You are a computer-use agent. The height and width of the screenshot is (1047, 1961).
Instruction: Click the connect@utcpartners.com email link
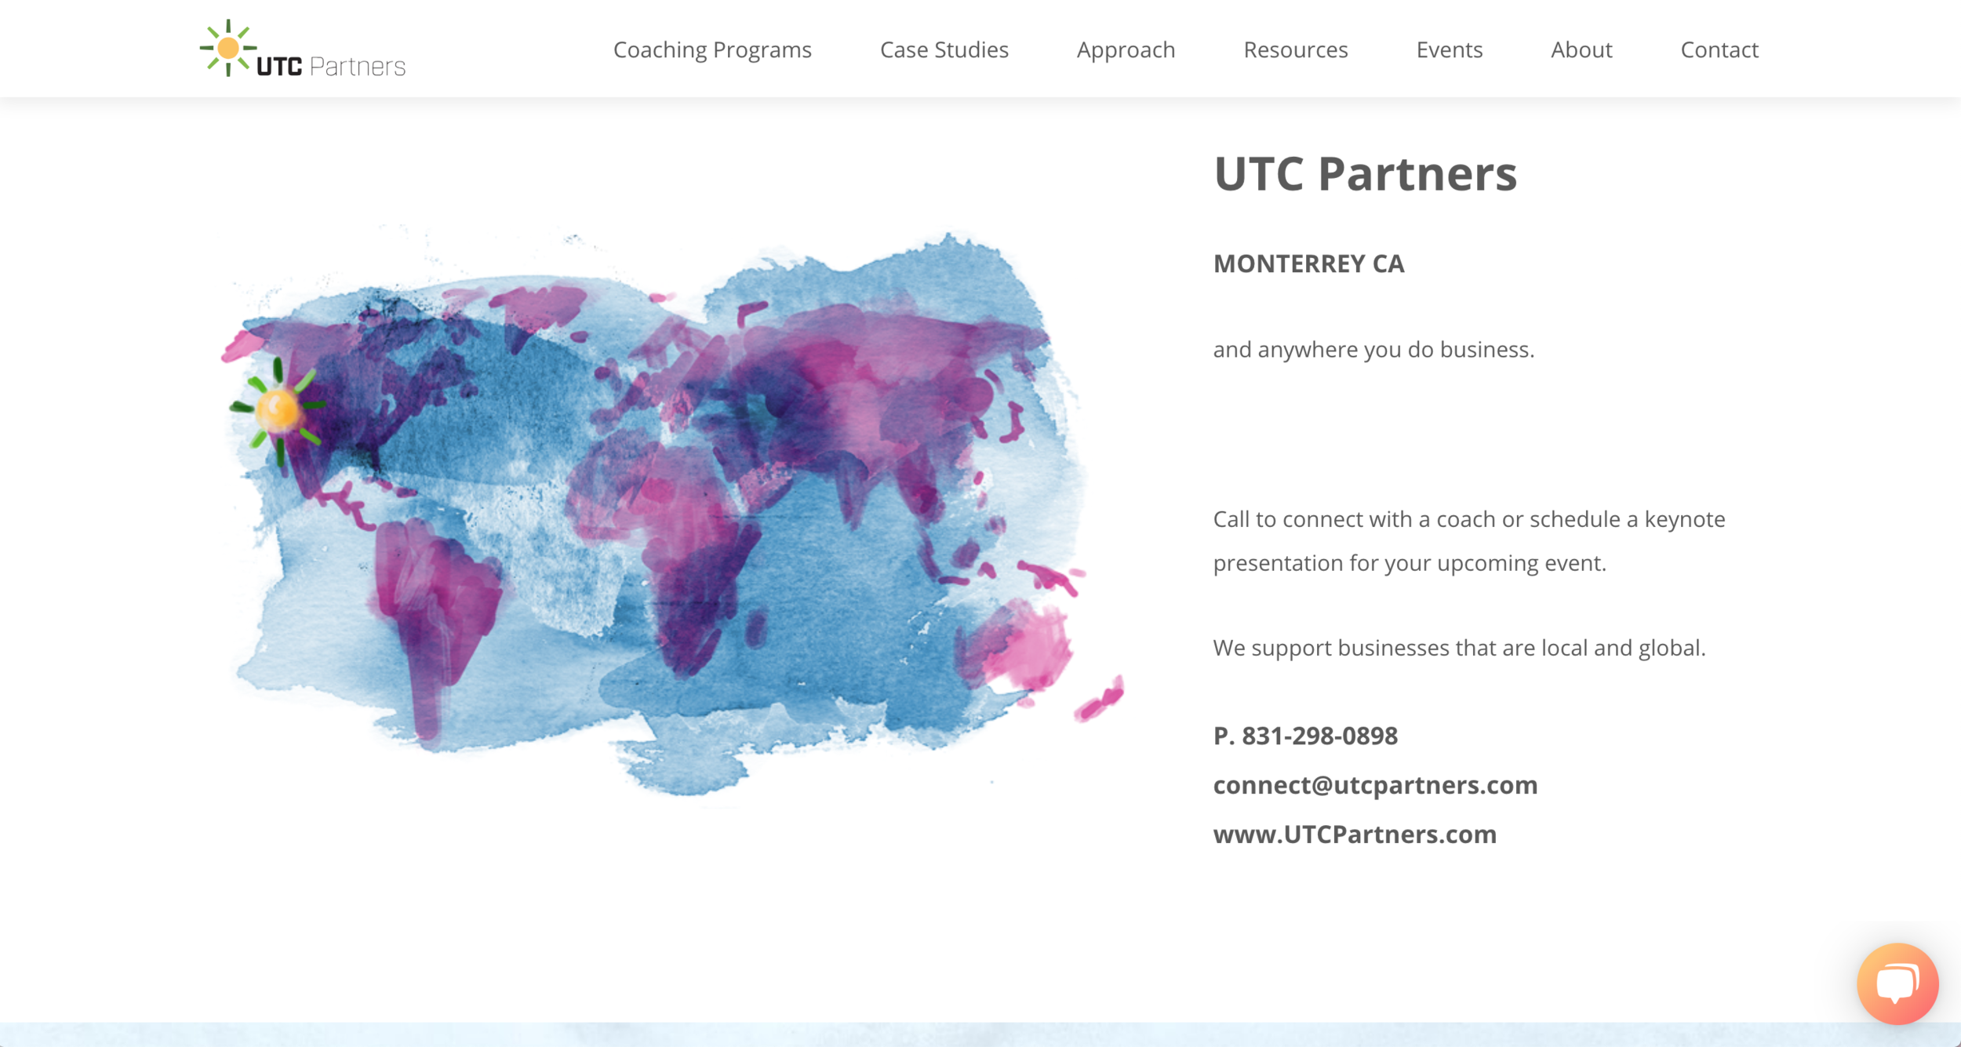(1374, 785)
